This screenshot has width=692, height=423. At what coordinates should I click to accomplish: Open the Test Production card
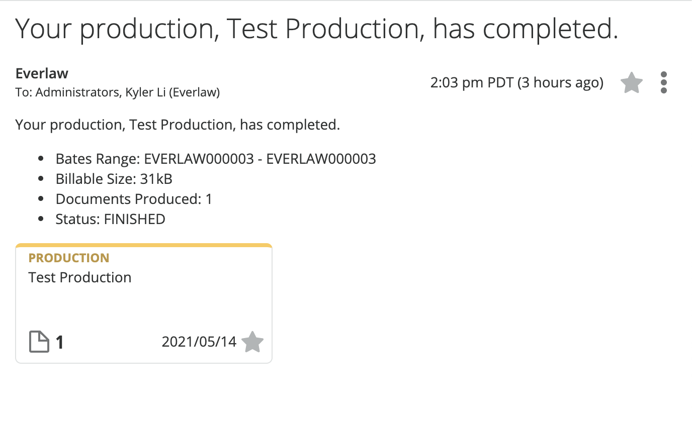click(144, 303)
